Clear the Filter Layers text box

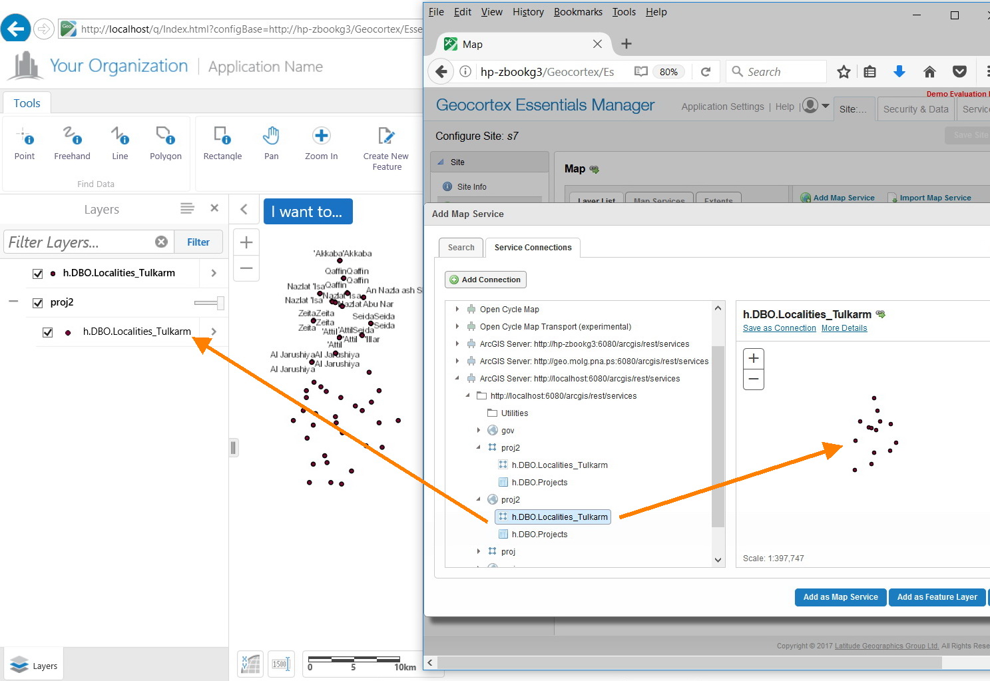[161, 242]
